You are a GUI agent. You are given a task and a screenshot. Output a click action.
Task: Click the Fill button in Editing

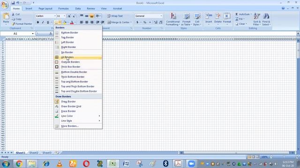coord(240,19)
